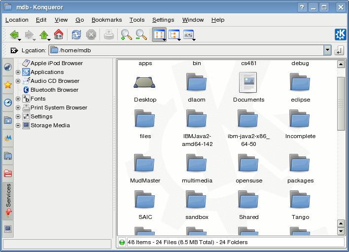Zoom out with magnifier minus icon

point(141,35)
